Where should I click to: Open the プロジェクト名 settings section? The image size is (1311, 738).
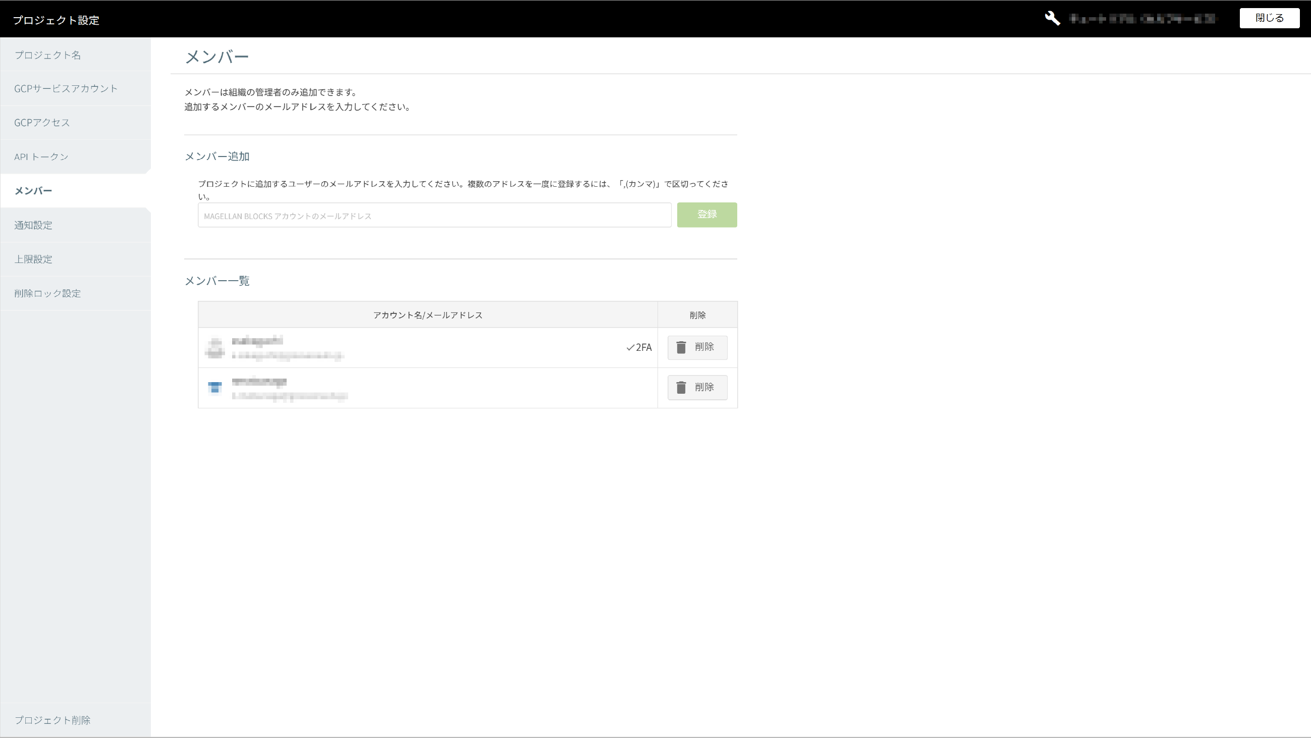[x=75, y=55]
